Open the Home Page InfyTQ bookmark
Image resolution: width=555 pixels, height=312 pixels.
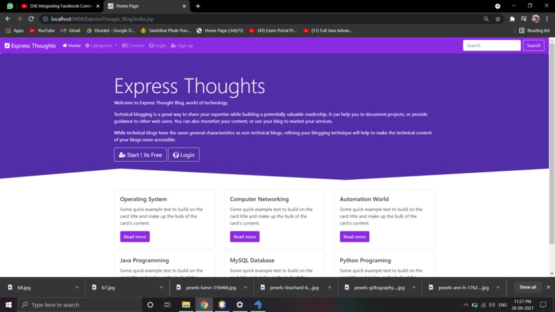(220, 30)
